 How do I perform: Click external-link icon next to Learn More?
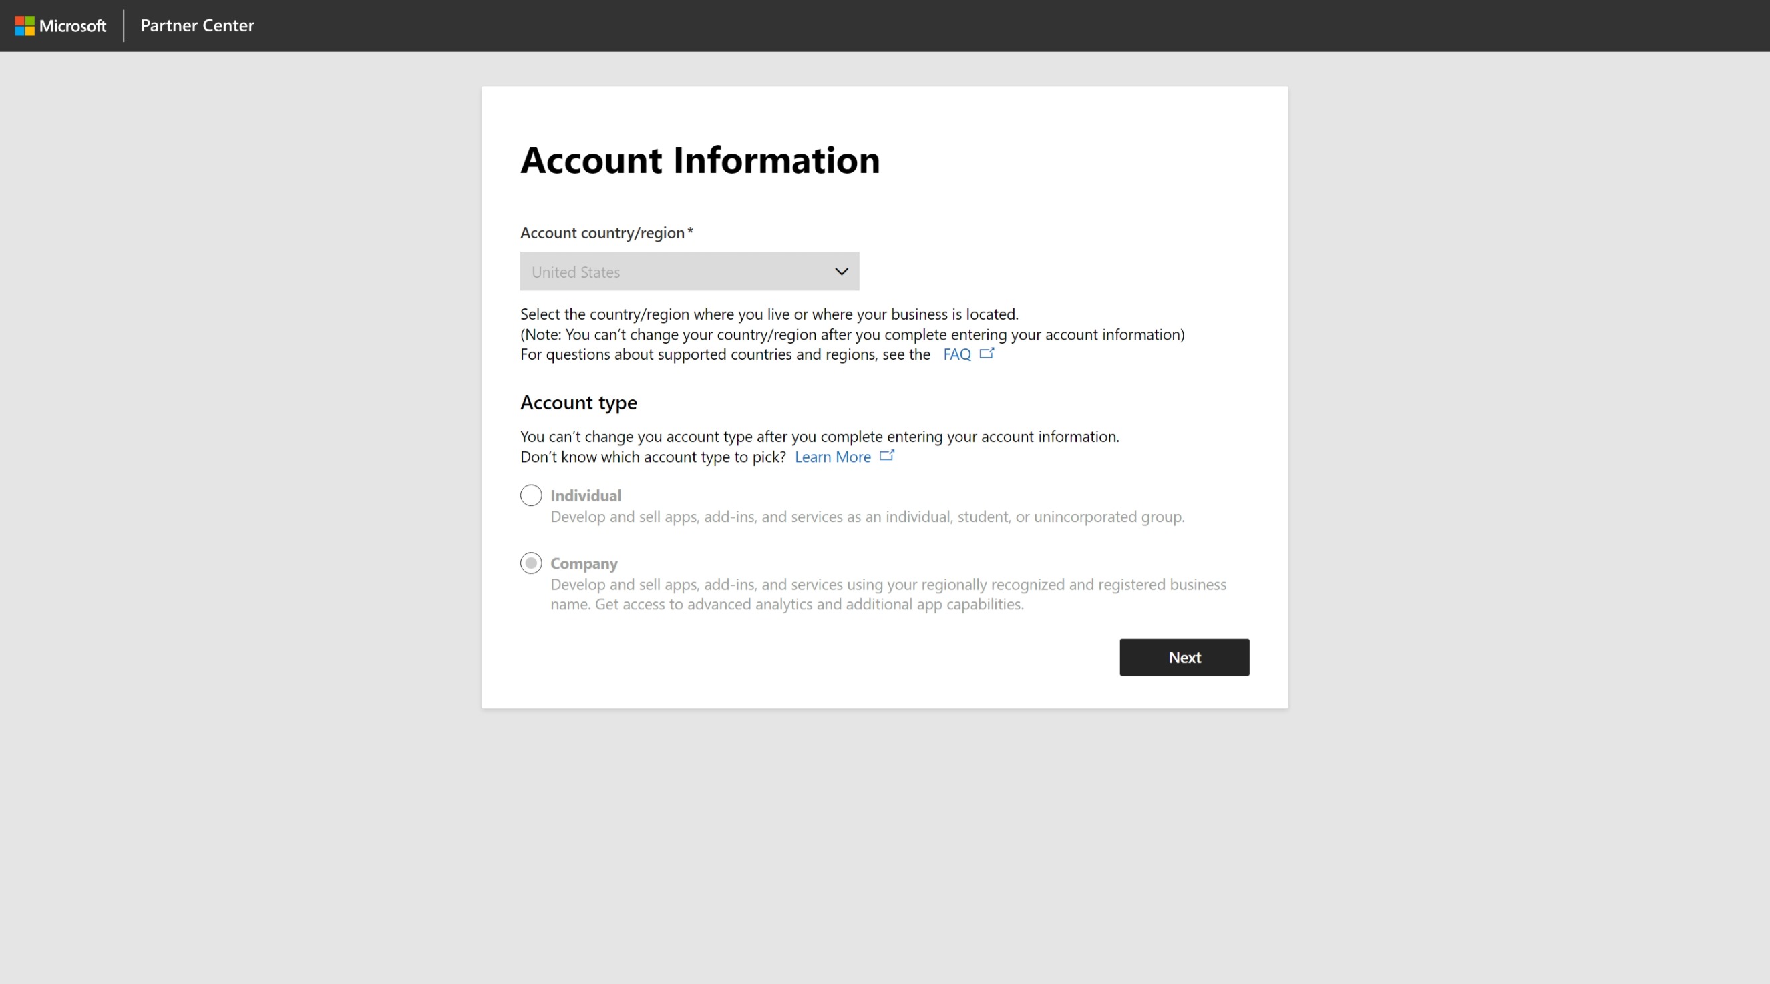click(887, 455)
